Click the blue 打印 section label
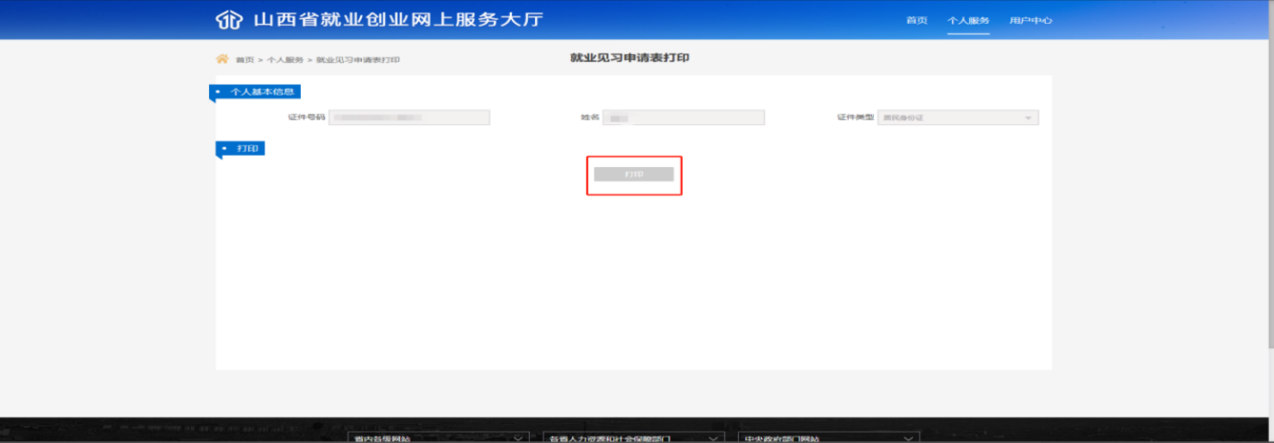 coord(240,149)
